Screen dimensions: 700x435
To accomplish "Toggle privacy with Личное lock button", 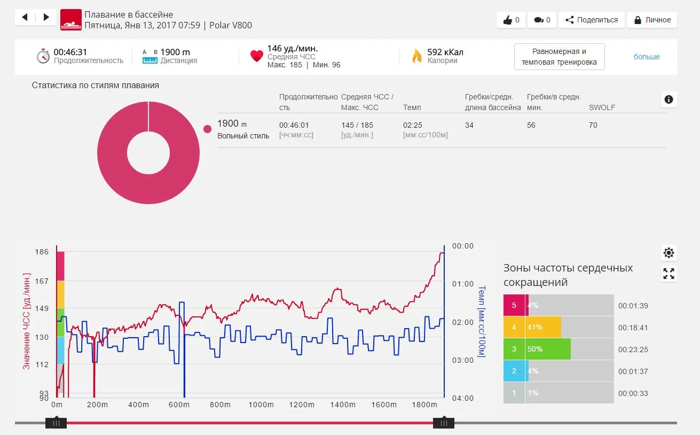I will point(652,20).
